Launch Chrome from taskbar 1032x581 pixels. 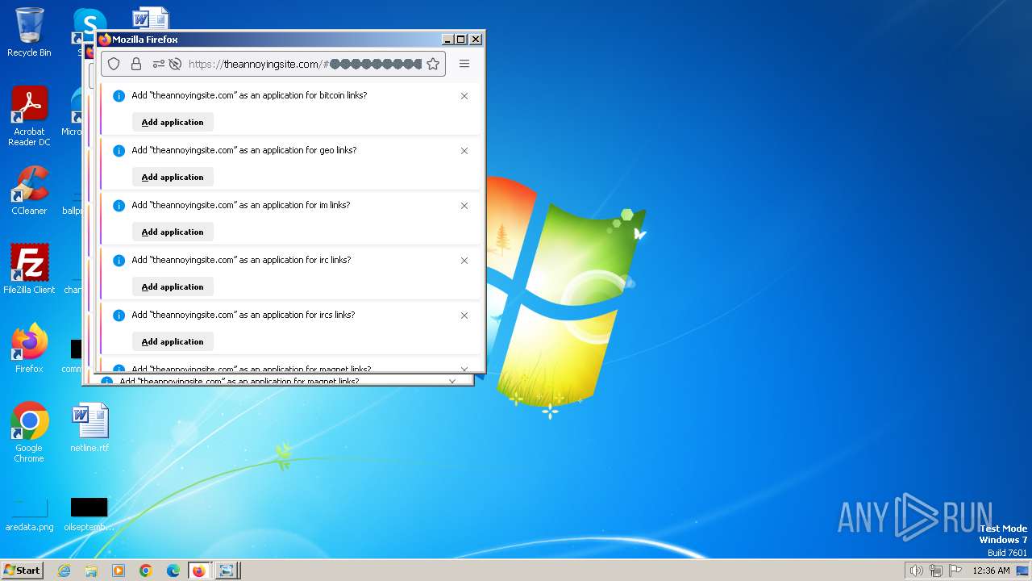[146, 571]
